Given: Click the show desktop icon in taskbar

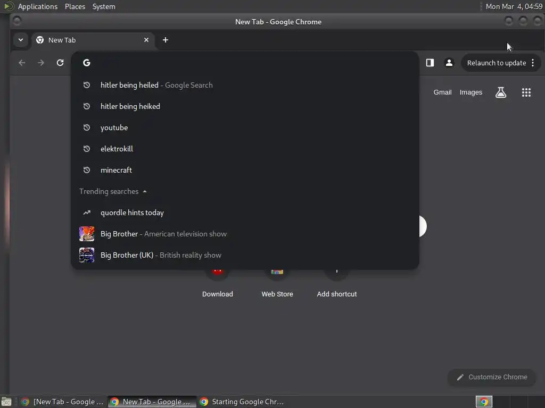Looking at the screenshot, I should [x=6, y=402].
